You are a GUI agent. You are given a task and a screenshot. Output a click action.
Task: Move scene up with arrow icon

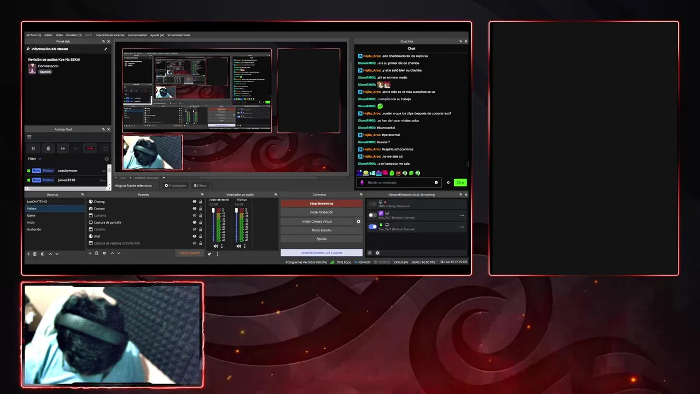coord(50,254)
